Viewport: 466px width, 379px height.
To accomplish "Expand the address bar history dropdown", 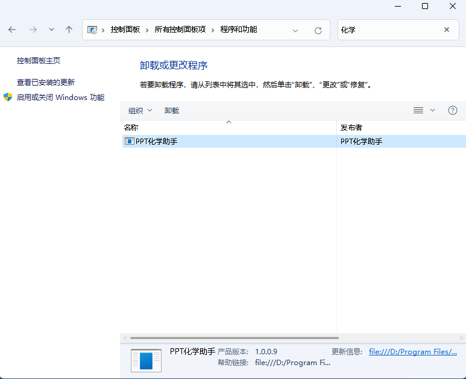I will pyautogui.click(x=295, y=30).
